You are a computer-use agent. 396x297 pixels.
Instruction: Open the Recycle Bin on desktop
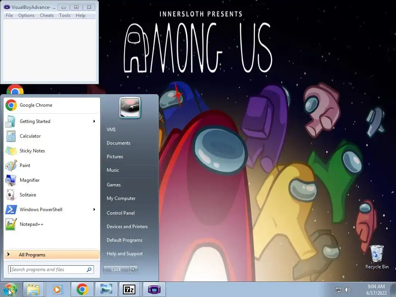click(x=377, y=257)
